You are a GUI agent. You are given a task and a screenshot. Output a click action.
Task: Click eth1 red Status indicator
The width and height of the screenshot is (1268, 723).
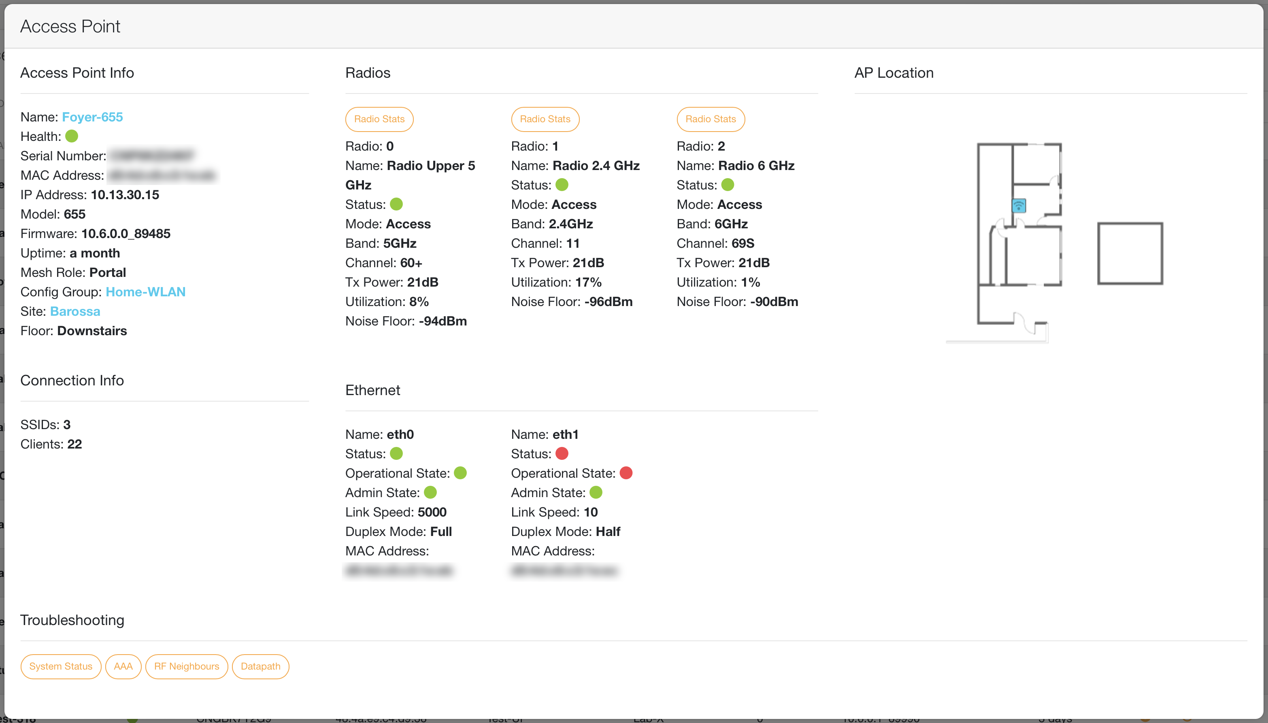pyautogui.click(x=562, y=453)
